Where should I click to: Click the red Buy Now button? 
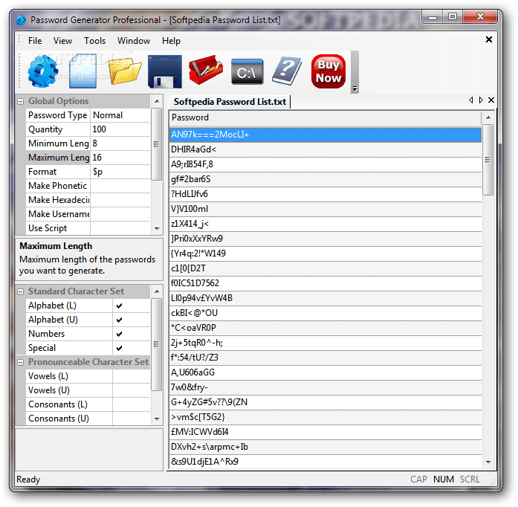pyautogui.click(x=328, y=71)
